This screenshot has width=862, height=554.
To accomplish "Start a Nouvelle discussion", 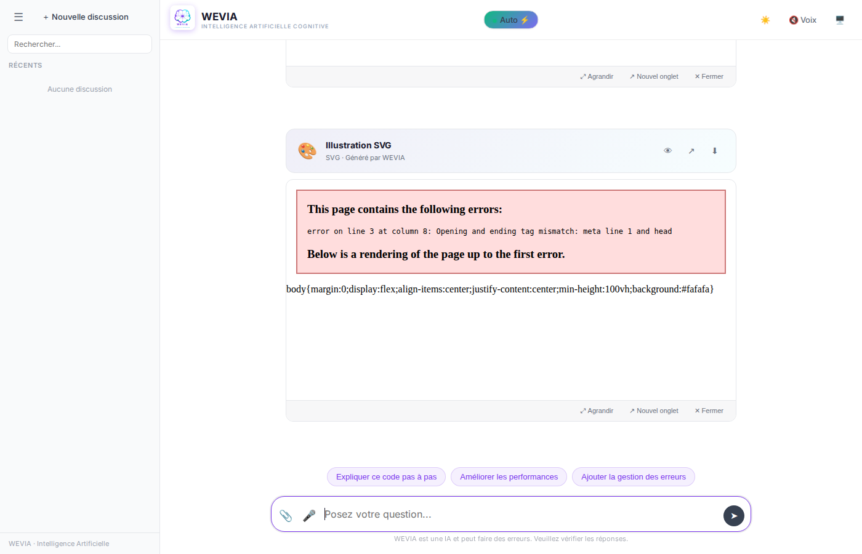I will (x=86, y=17).
